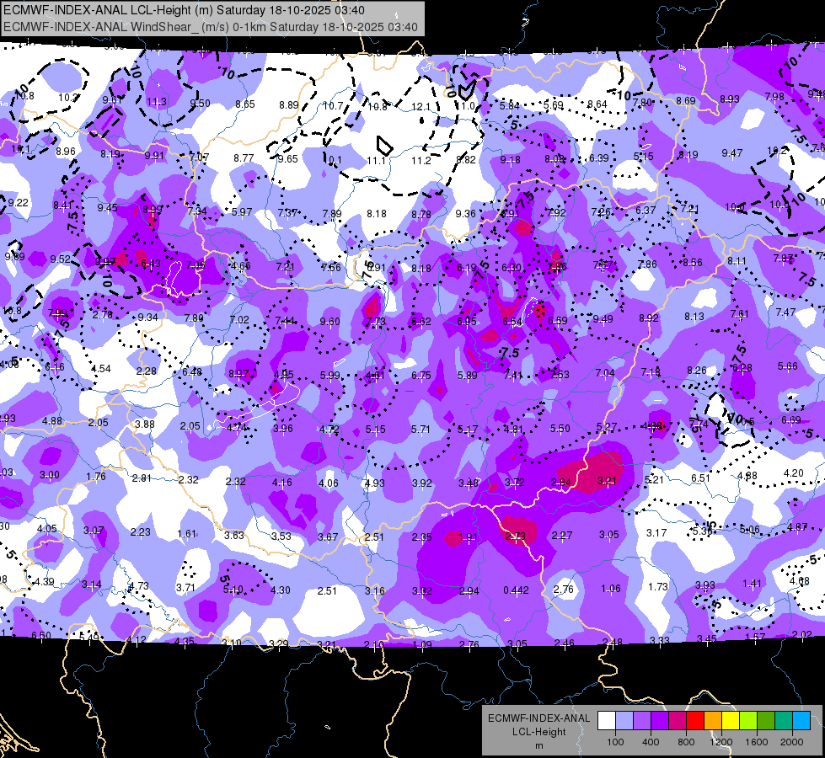Click the wind shear value 0.442
This screenshot has width=825, height=758.
pyautogui.click(x=516, y=590)
